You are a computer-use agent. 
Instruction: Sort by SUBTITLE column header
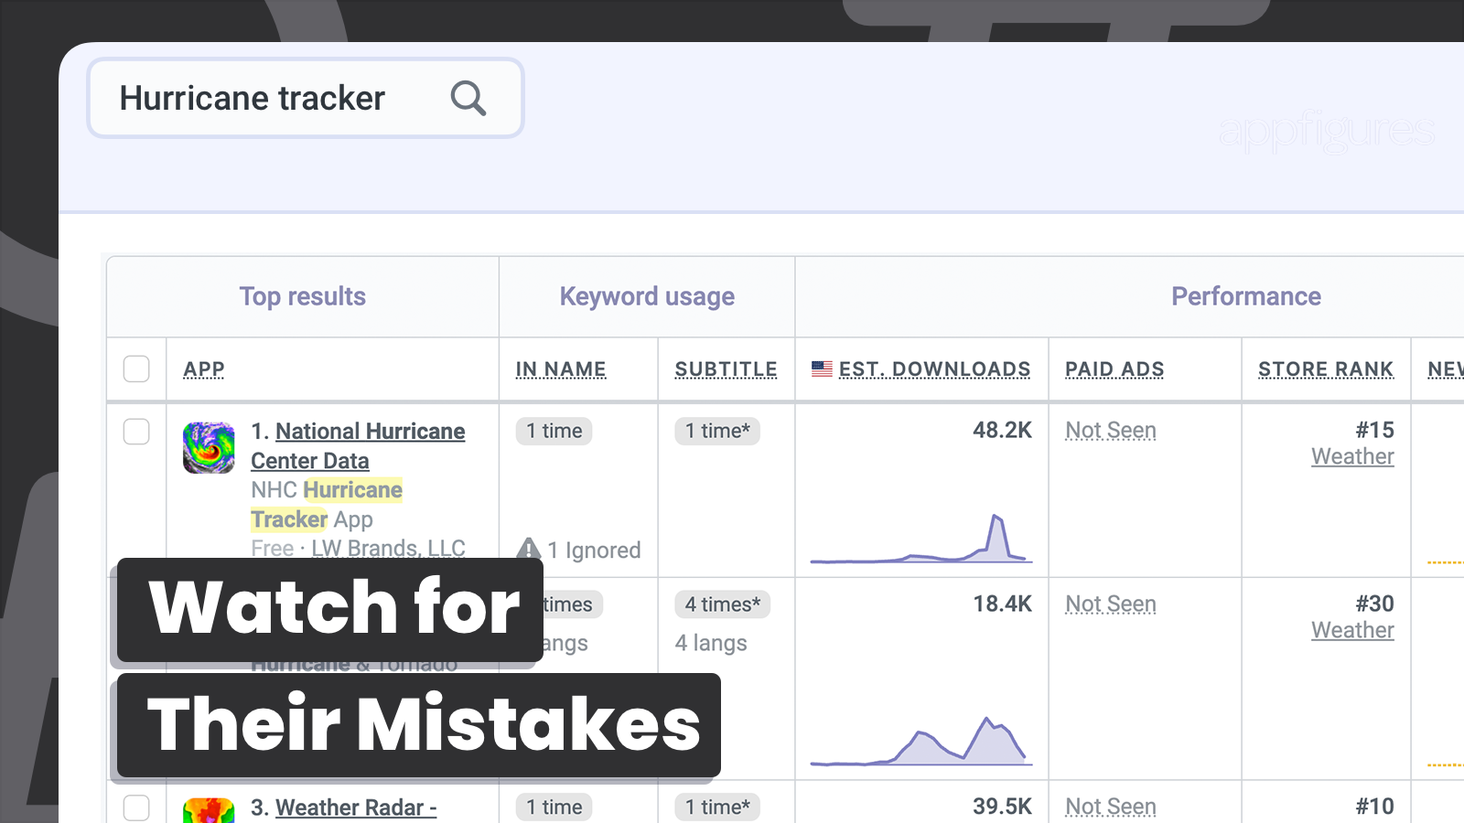727,369
